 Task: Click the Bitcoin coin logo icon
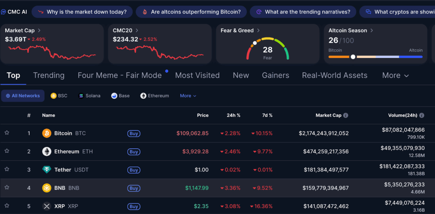click(x=47, y=133)
